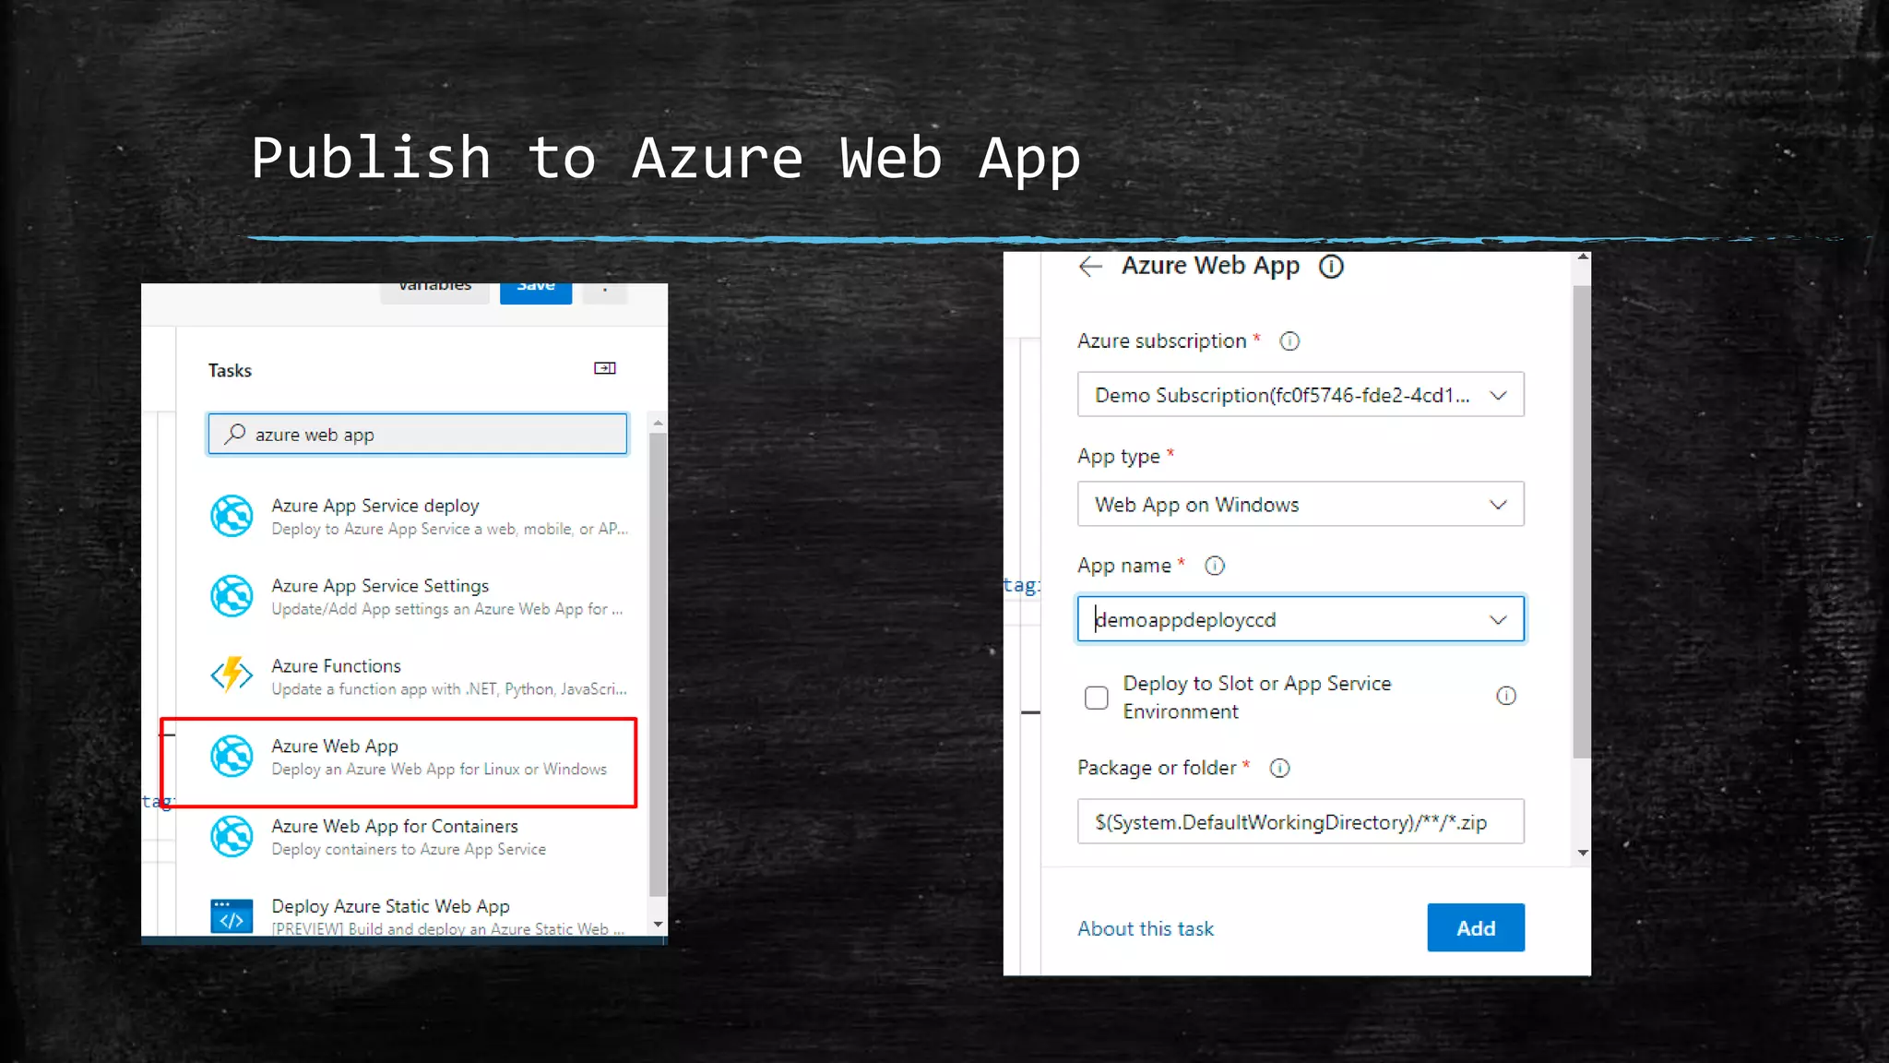This screenshot has height=1063, width=1889.
Task: Click the azure web app search field
Action: tap(417, 434)
